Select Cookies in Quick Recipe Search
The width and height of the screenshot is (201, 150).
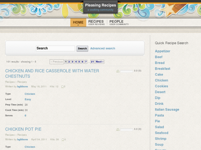point(161,86)
